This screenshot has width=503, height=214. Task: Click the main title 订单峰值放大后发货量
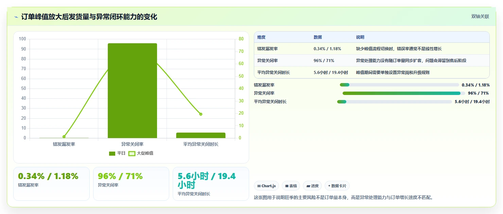pos(89,17)
